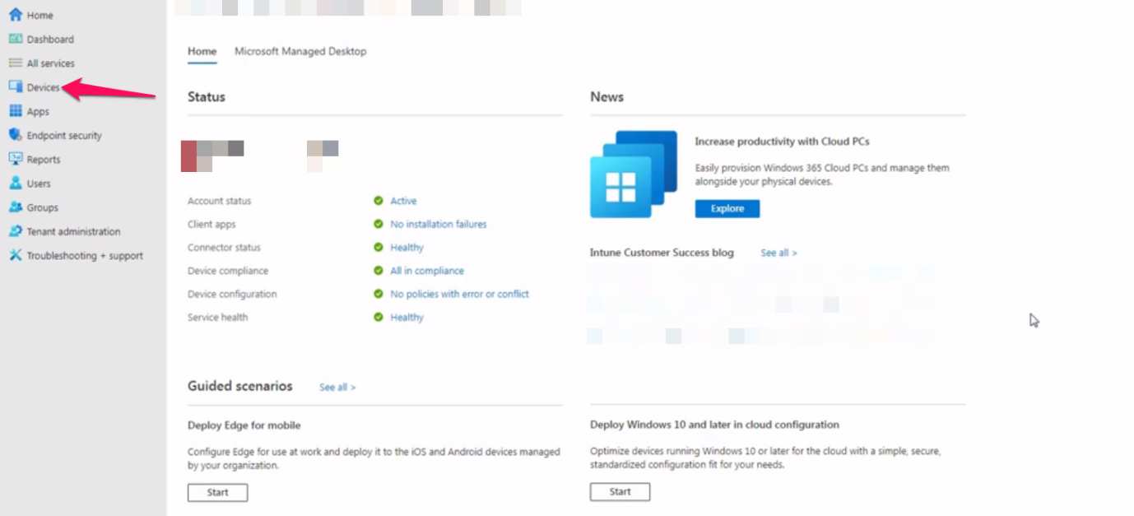Open the Dashboard sidebar icon
1134x516 pixels.
[x=16, y=39]
